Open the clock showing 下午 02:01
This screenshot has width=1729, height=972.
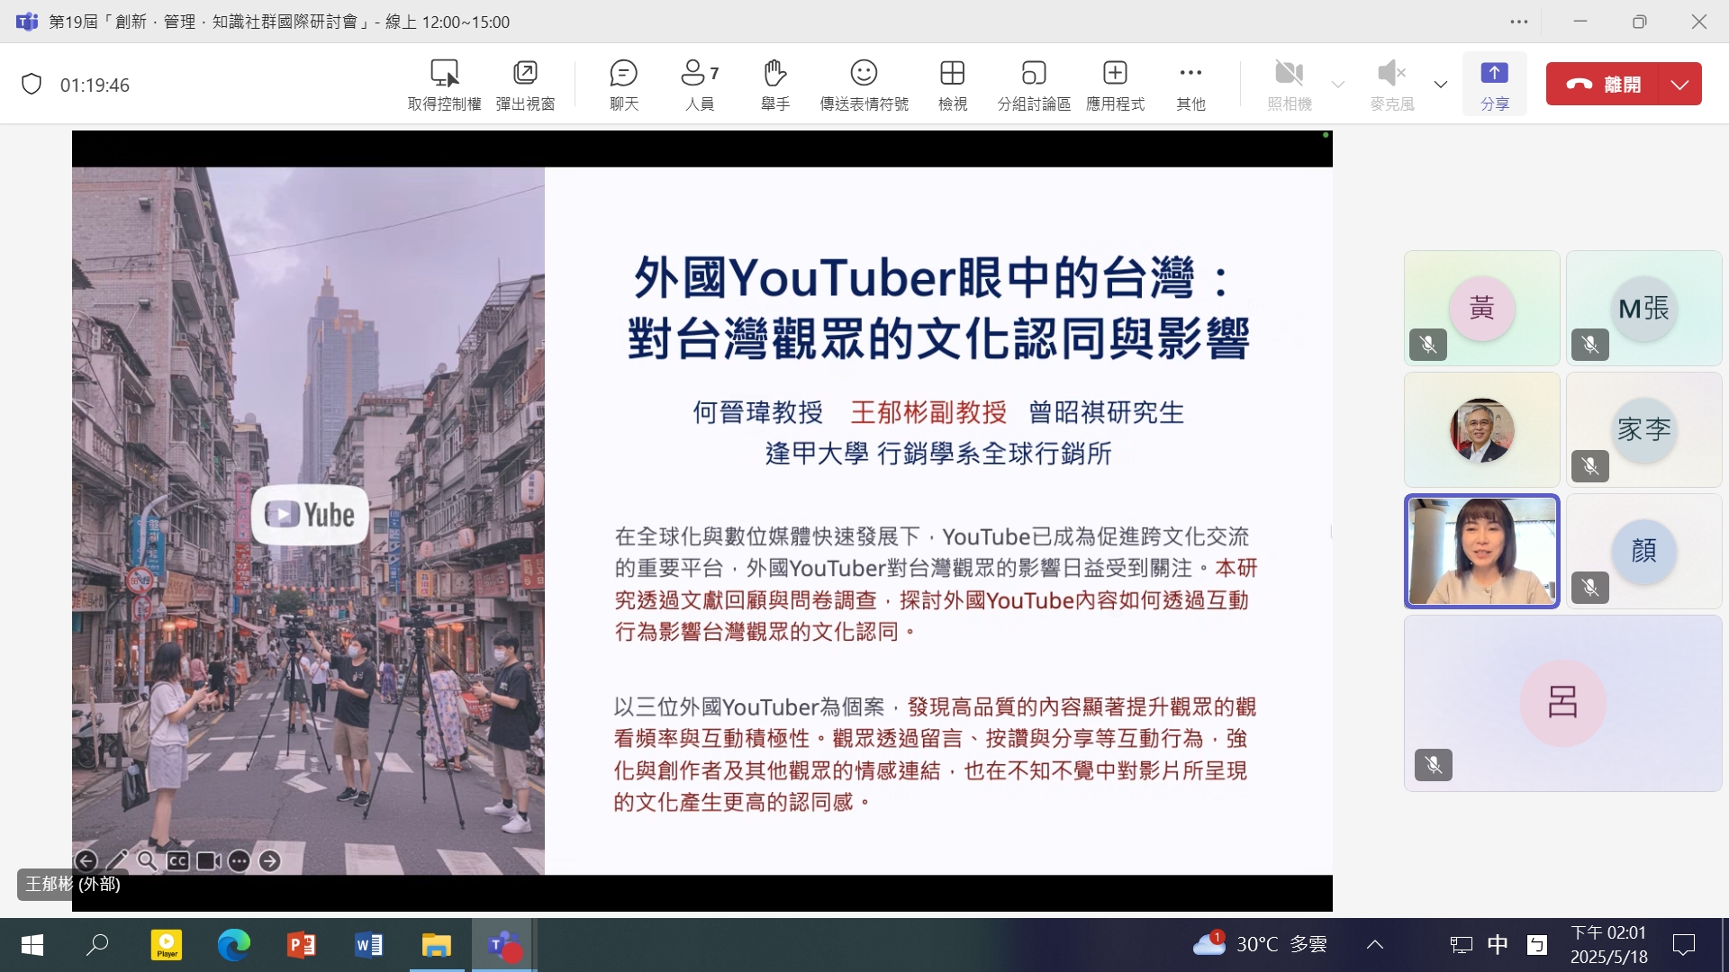pos(1609,944)
